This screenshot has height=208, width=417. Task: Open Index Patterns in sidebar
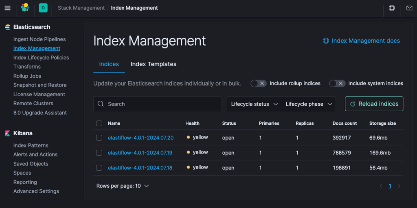31,145
